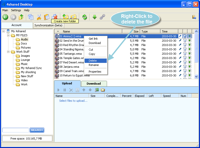
Task: Click the add files to upload icon
Action: (97, 90)
